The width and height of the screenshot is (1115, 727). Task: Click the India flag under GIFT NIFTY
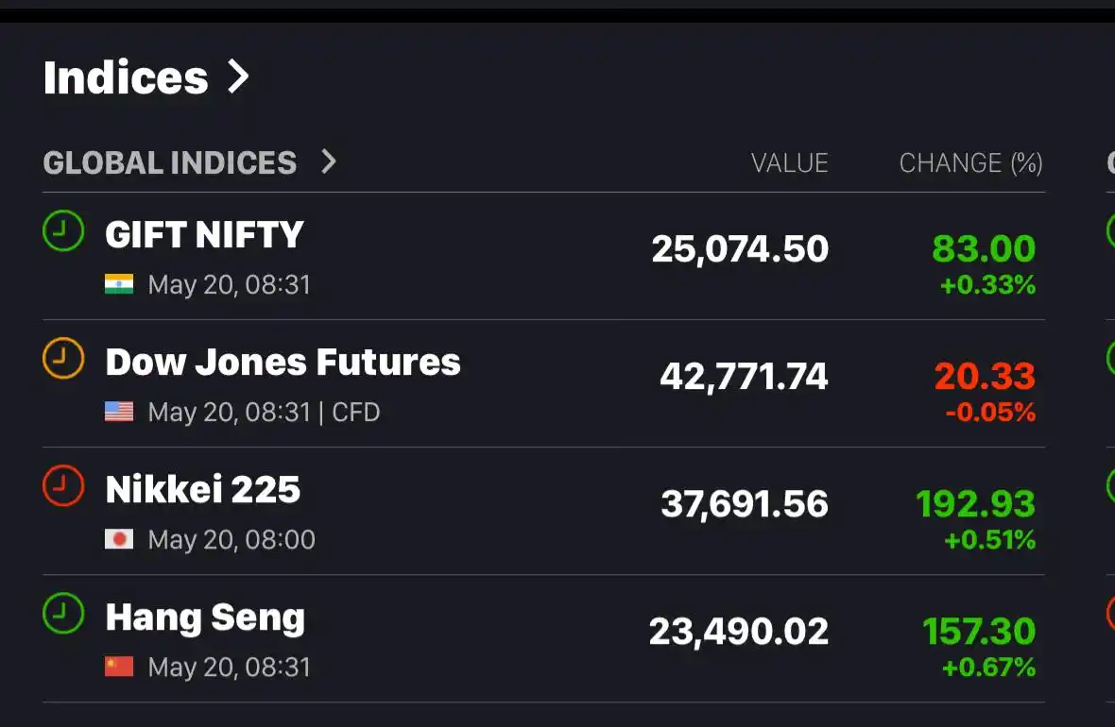pos(119,284)
